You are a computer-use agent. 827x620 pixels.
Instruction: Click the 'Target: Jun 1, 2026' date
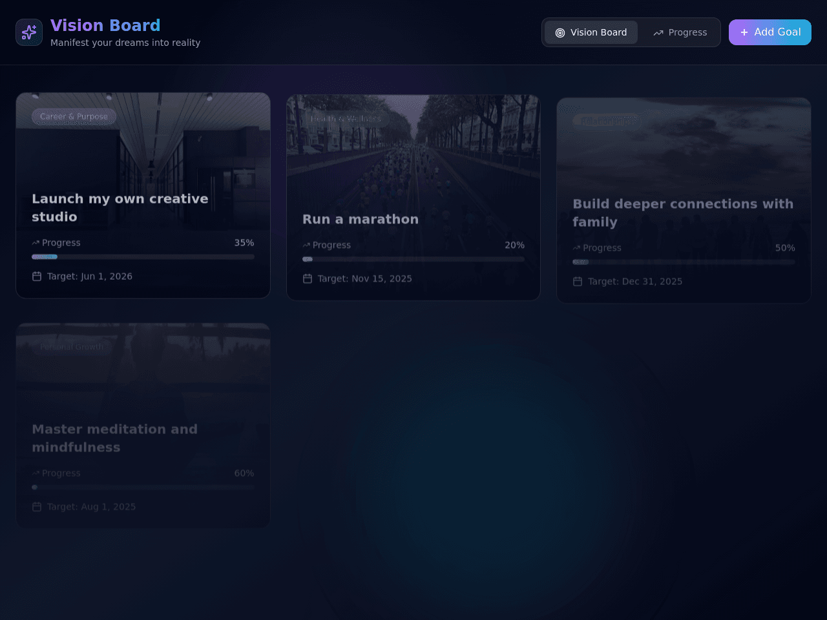pyautogui.click(x=90, y=276)
